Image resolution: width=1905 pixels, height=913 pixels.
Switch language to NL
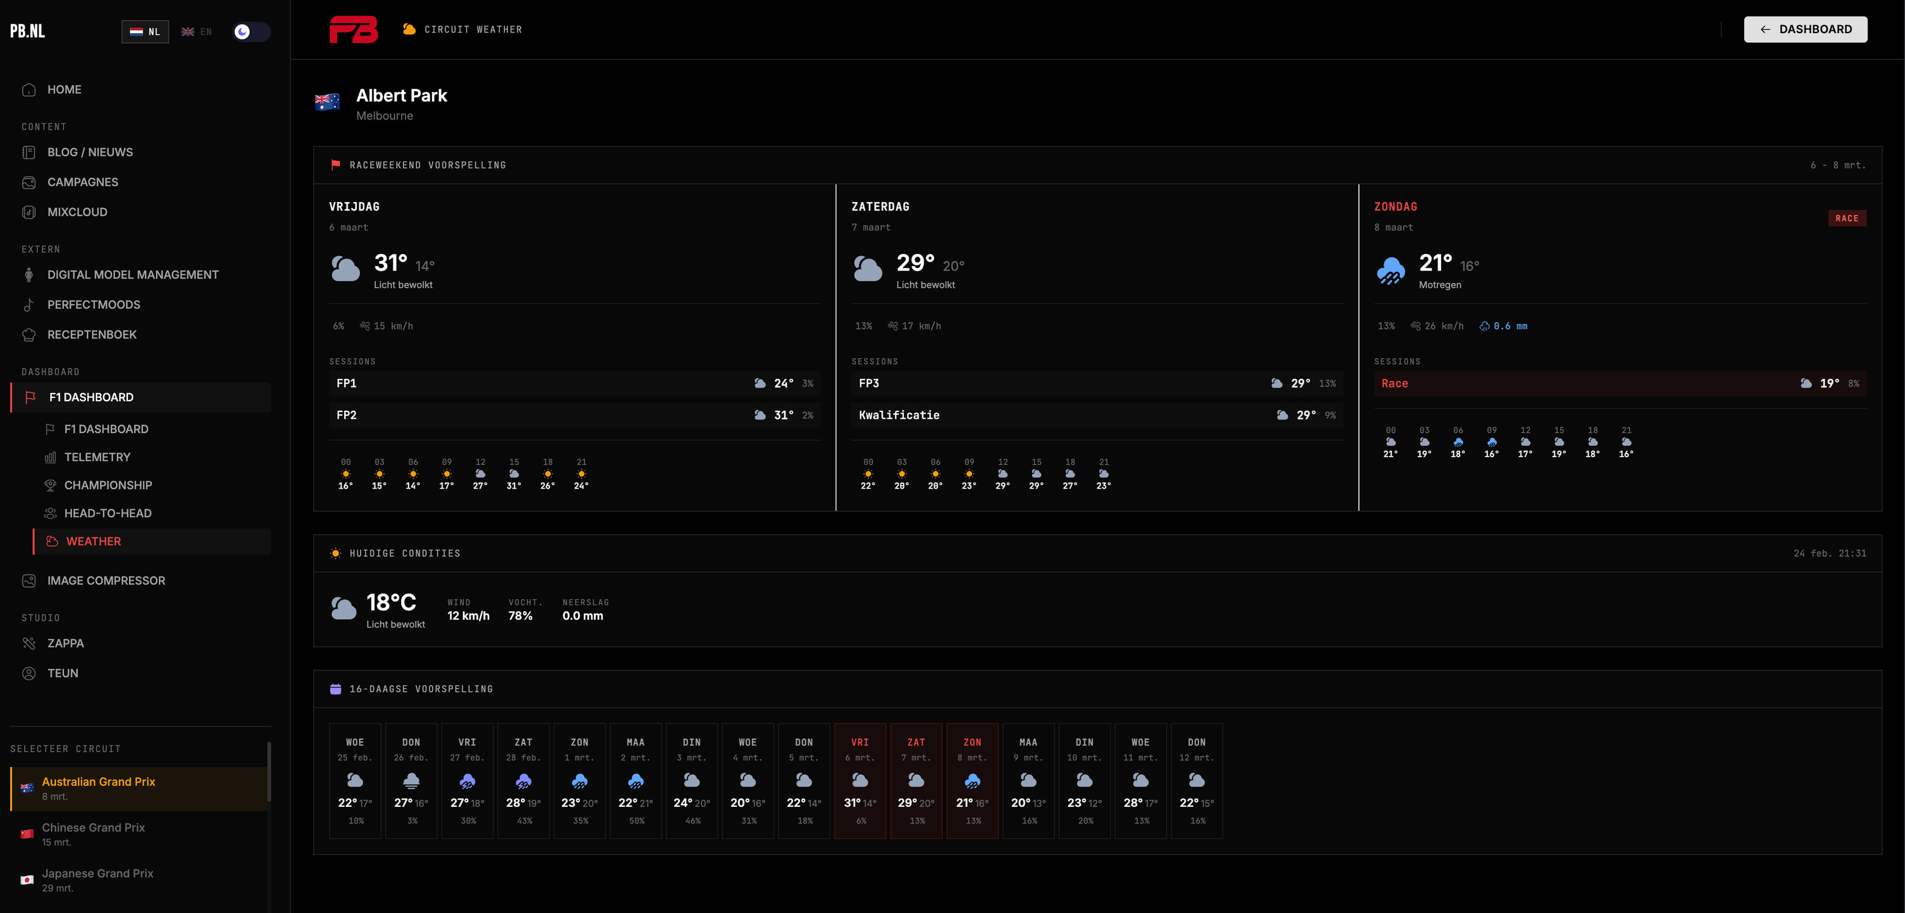coord(145,32)
